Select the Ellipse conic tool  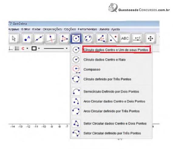coord(88,39)
